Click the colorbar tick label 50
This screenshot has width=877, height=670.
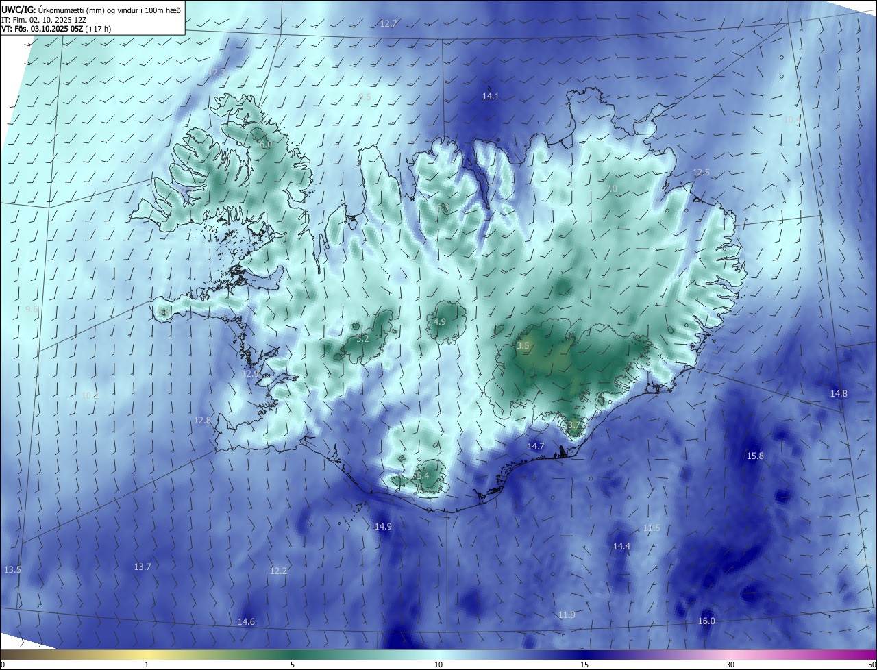coord(872,665)
